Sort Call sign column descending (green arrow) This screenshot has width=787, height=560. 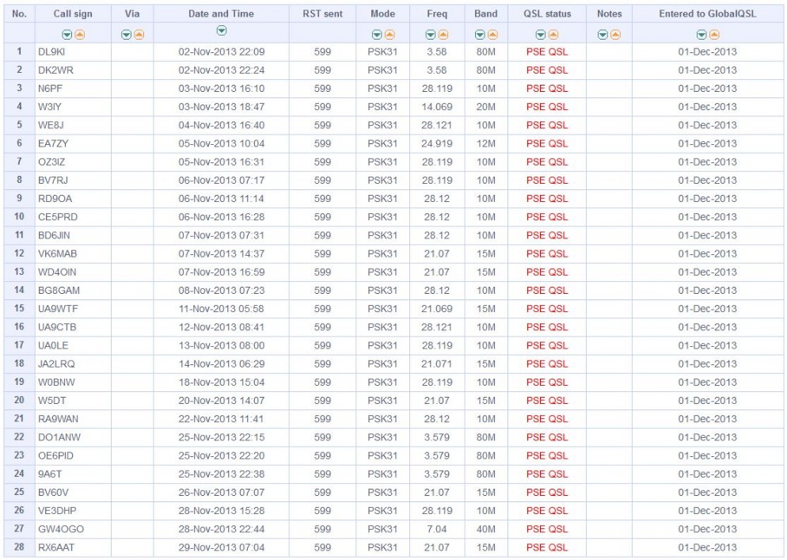(x=67, y=35)
